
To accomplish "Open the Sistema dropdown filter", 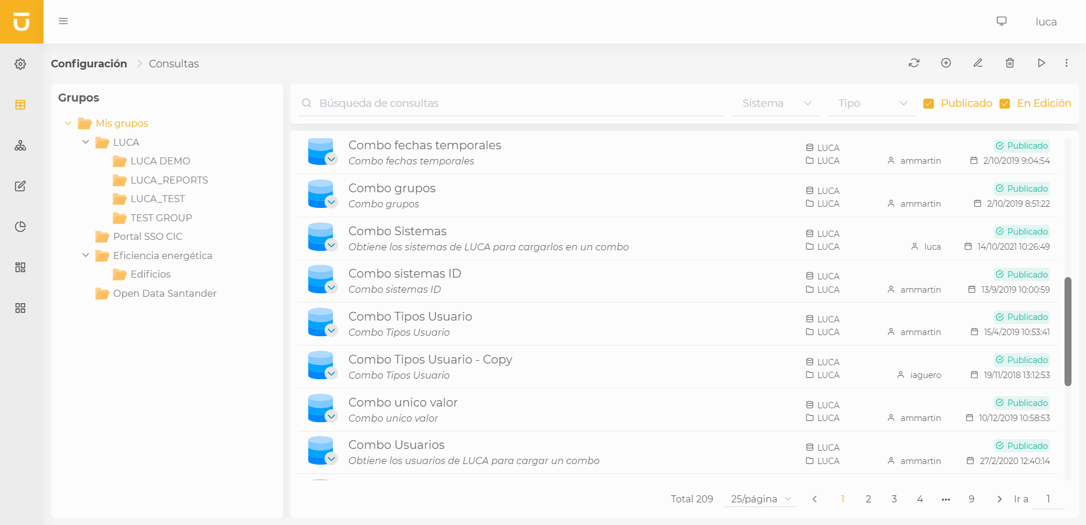I will point(776,103).
